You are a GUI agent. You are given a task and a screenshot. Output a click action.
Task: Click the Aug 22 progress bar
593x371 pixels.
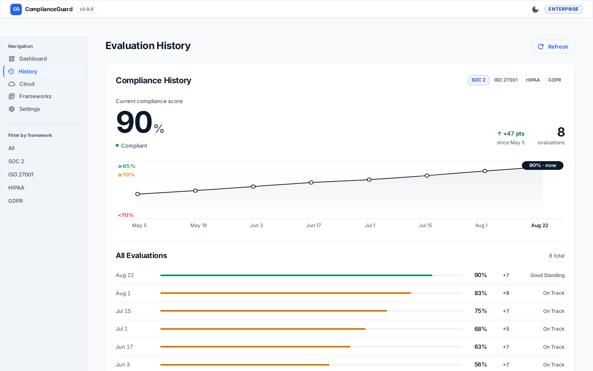coord(311,275)
